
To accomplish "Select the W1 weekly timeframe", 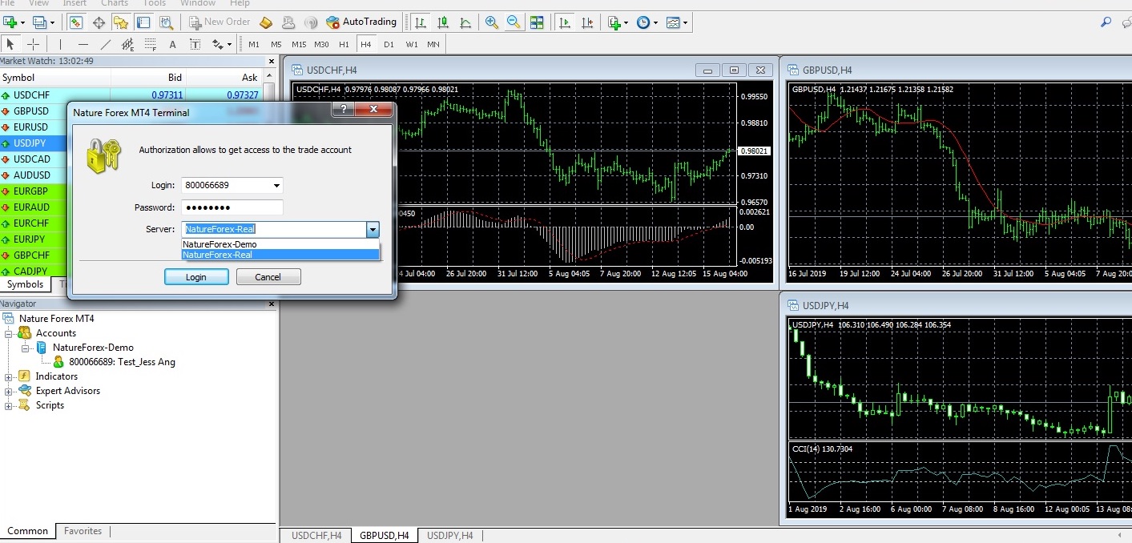I will pos(411,44).
